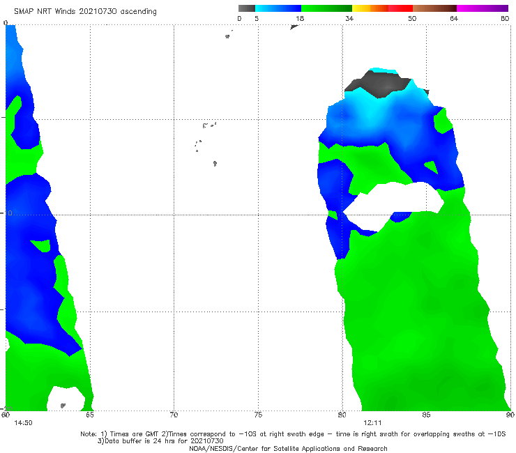The width and height of the screenshot is (516, 453).
Task: Click the color bar label '50'
Action: (x=412, y=18)
